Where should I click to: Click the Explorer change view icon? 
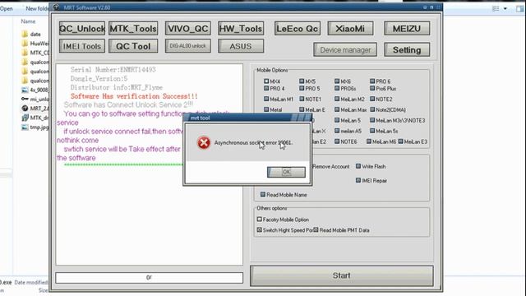coord(496,9)
